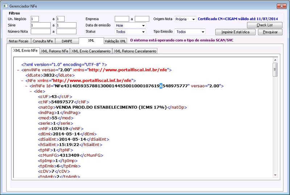Click the Número Nota start field
This screenshot has height=195, width=290.
pos(41,32)
